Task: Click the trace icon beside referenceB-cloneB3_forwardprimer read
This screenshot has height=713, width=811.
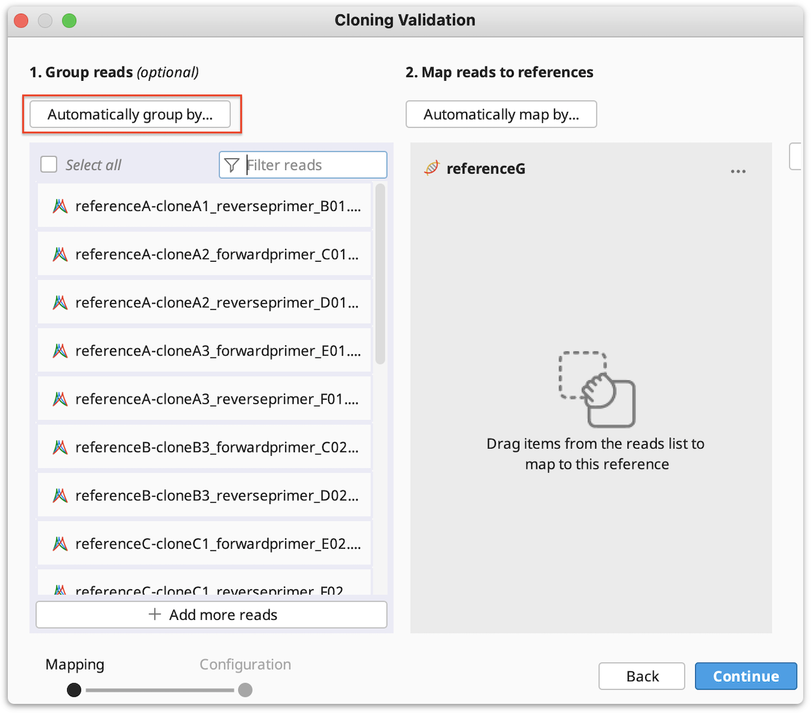Action: [59, 447]
